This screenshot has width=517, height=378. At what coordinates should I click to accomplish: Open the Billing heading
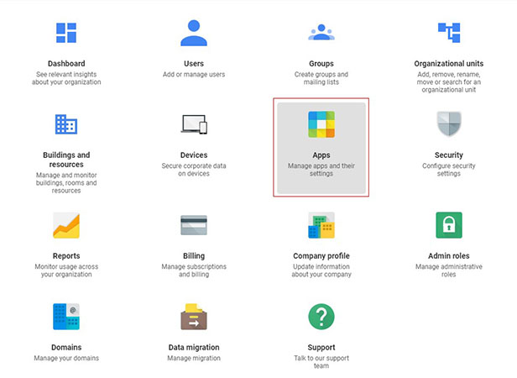(194, 256)
